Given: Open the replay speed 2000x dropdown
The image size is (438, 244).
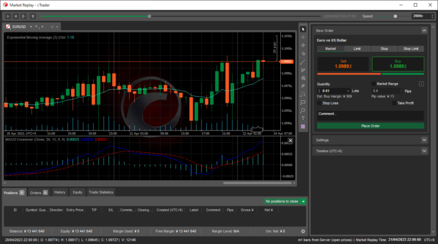Looking at the screenshot, I should pyautogui.click(x=432, y=16).
